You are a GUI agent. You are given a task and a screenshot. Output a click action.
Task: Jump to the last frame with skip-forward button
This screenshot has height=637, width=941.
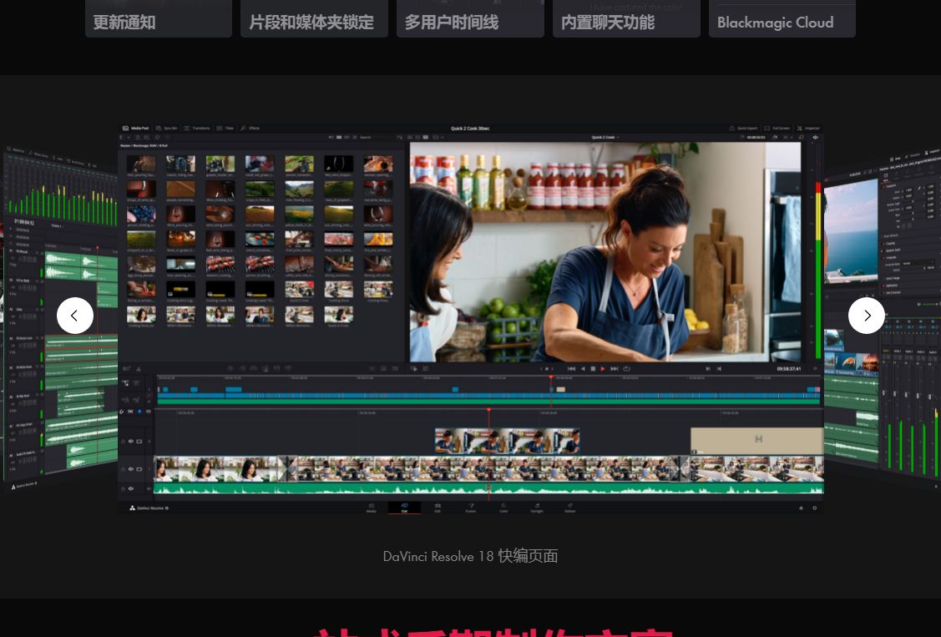click(615, 369)
